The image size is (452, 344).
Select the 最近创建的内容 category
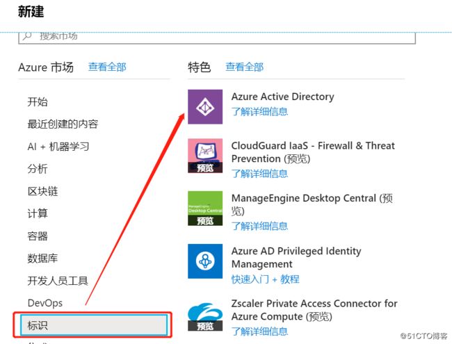pos(63,124)
